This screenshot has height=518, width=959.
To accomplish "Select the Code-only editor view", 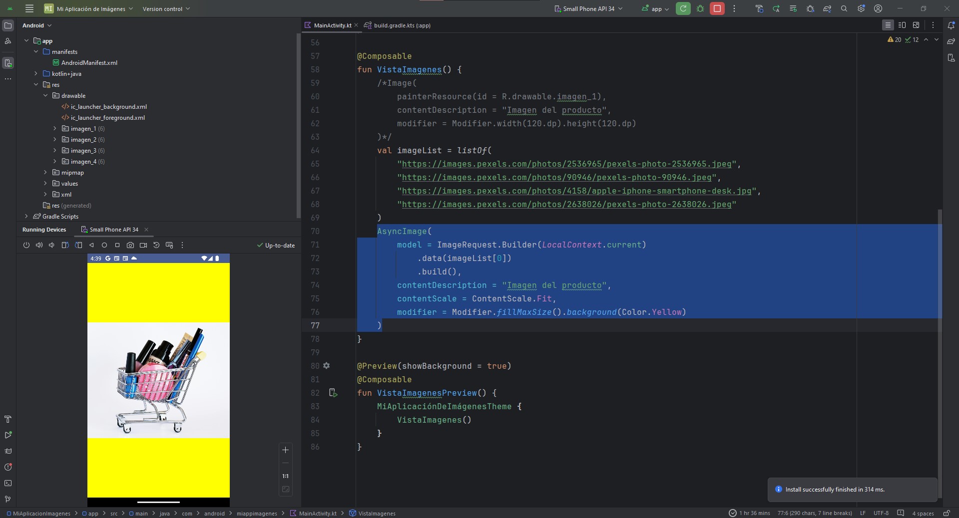I will click(x=888, y=25).
